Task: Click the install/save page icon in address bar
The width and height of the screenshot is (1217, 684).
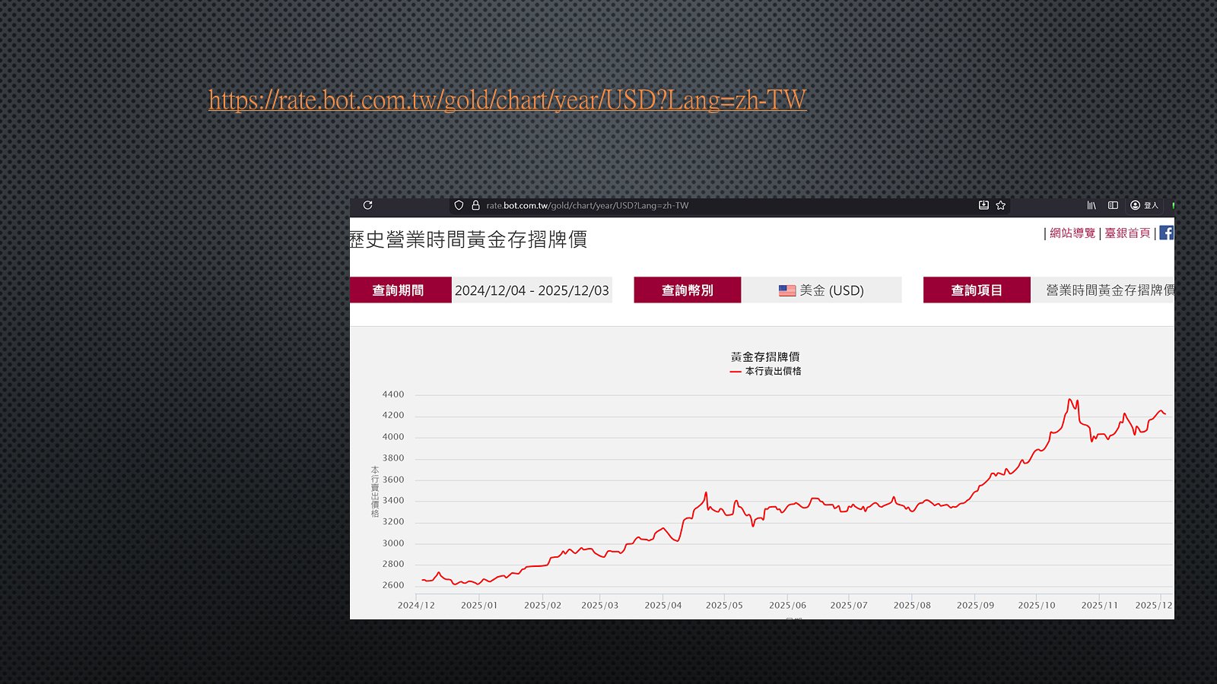Action: [983, 205]
